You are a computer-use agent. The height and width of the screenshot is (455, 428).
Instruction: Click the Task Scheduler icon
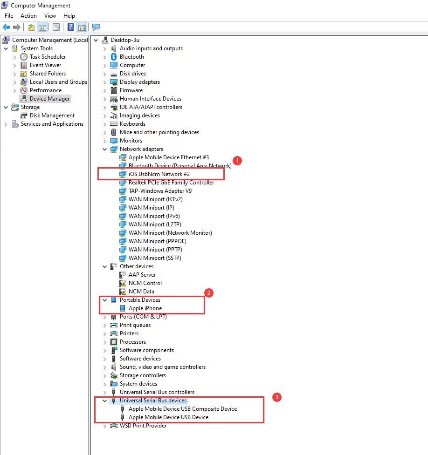23,56
